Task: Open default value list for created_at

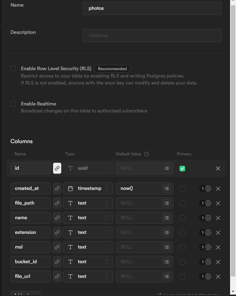Action: [167, 188]
